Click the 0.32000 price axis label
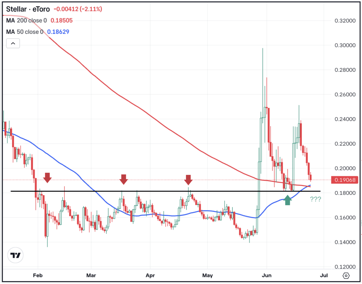The image size is (362, 284). click(x=345, y=21)
